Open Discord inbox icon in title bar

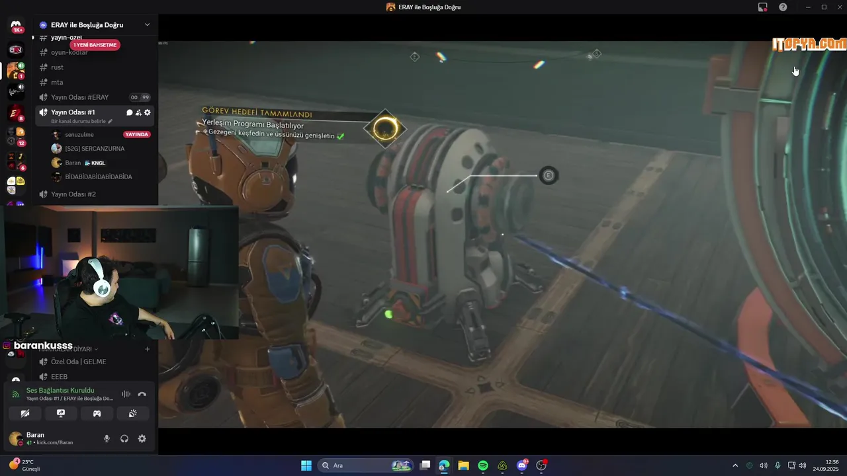[763, 7]
